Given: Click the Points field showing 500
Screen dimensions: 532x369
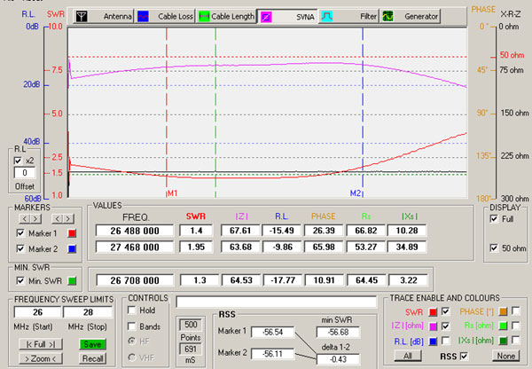Looking at the screenshot, I should pyautogui.click(x=191, y=325).
